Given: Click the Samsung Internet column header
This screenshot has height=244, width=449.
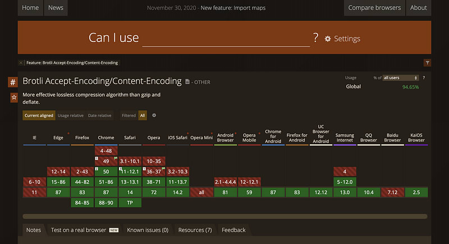Looking at the screenshot, I should pyautogui.click(x=345, y=138).
